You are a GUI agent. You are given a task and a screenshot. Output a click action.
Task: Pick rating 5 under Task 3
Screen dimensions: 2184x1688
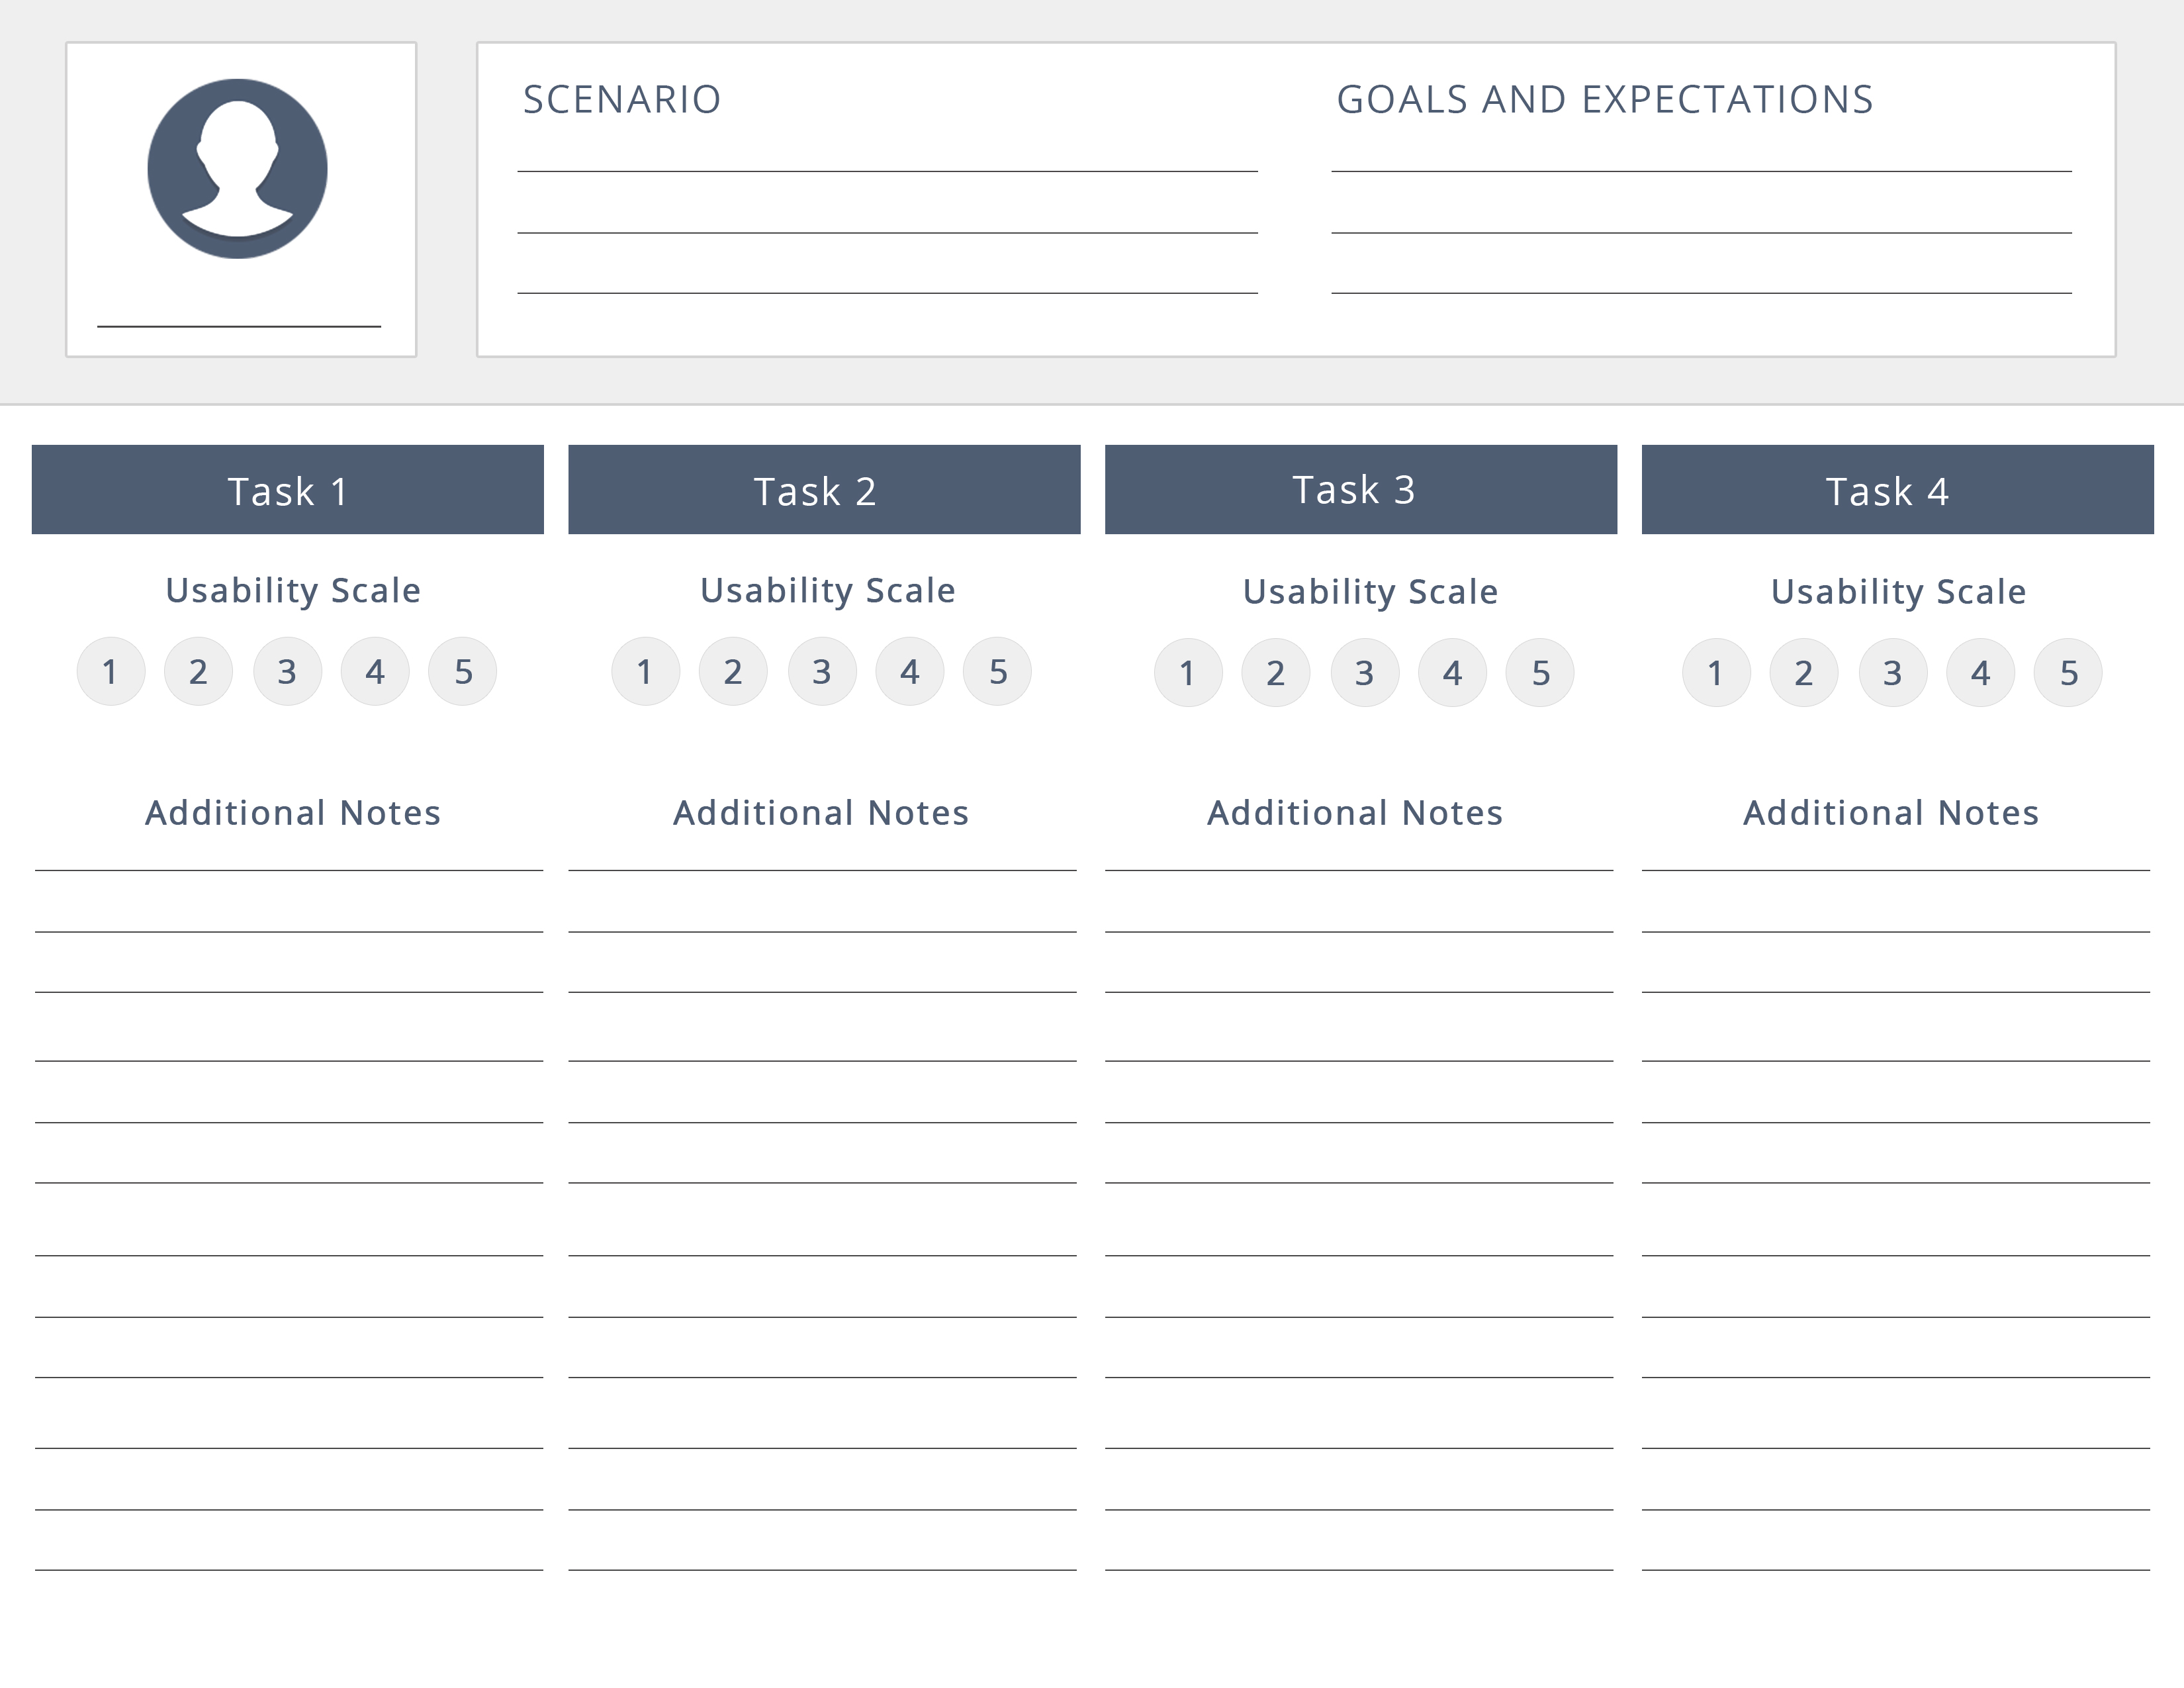point(1540,673)
